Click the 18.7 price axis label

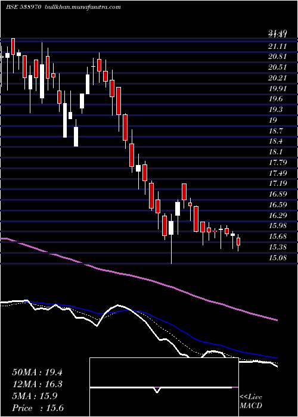tap(275, 131)
